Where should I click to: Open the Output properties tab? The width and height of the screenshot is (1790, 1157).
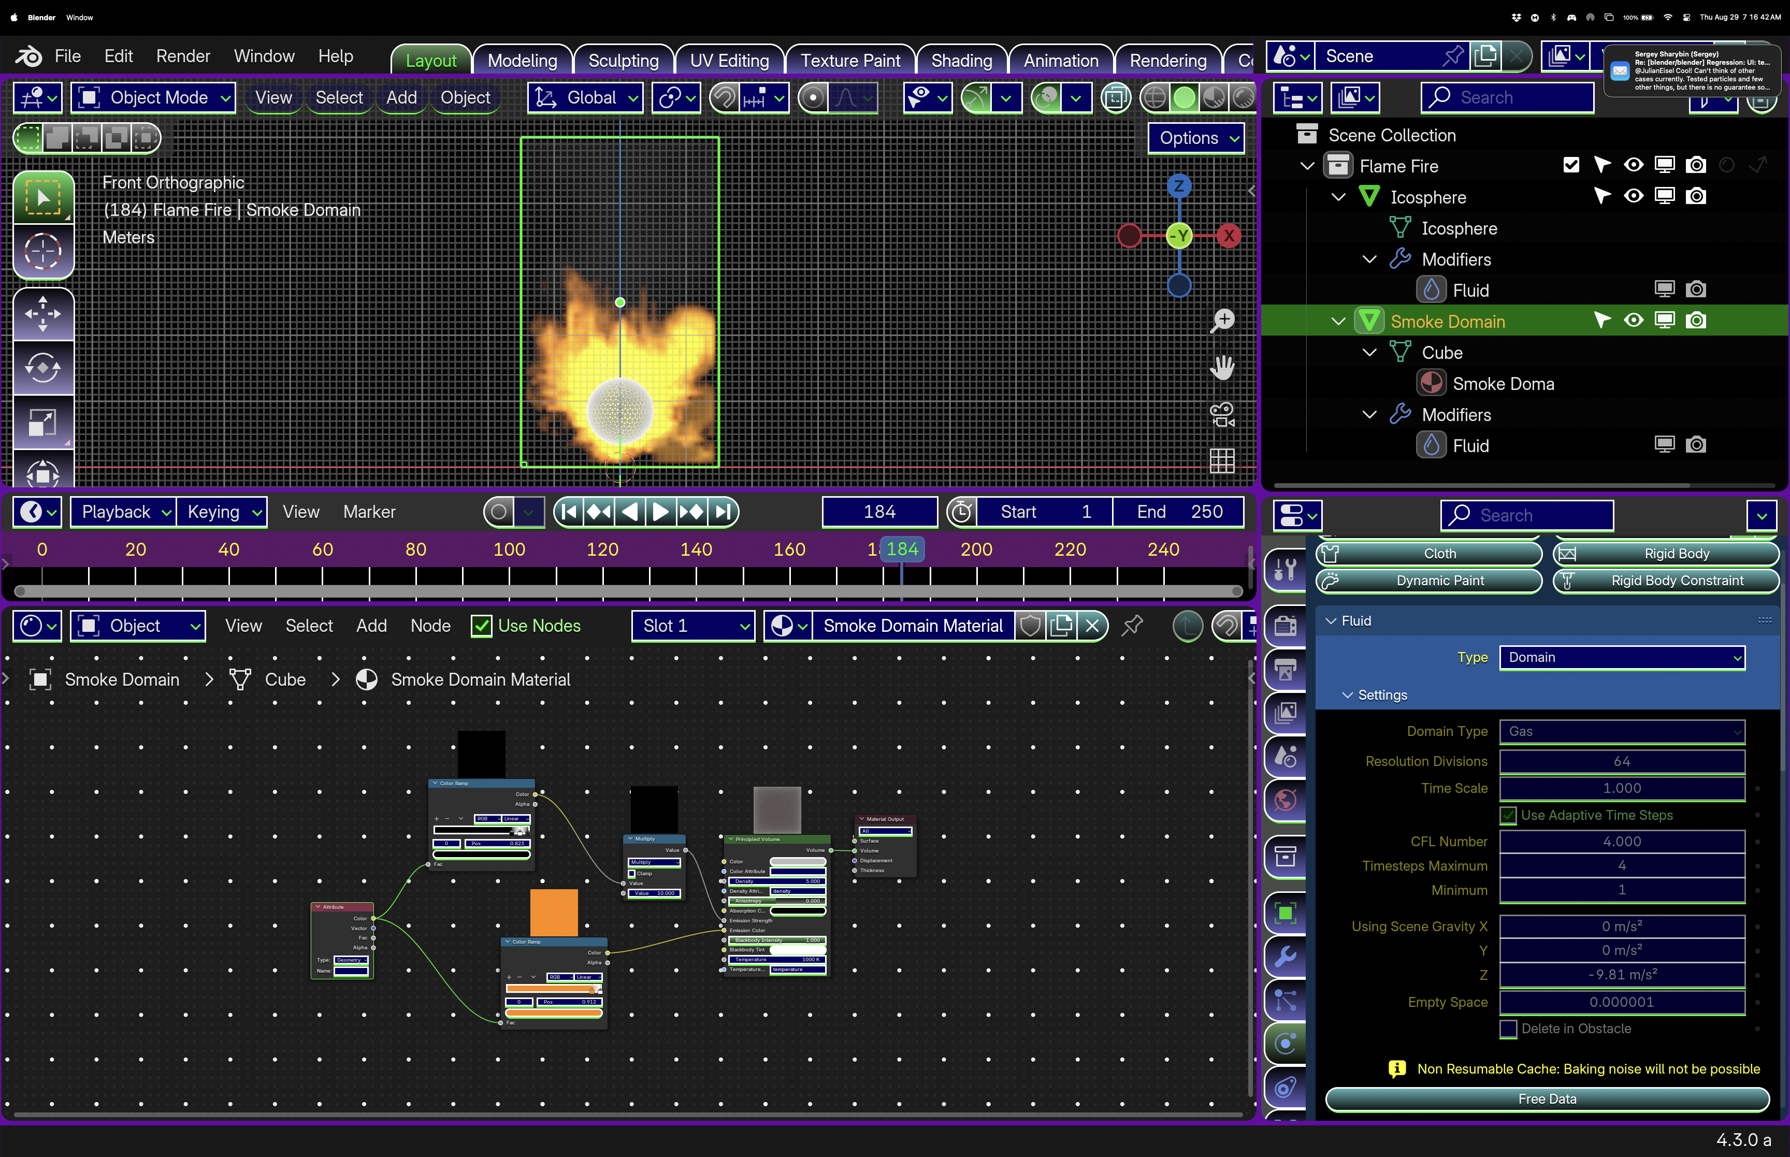point(1285,670)
